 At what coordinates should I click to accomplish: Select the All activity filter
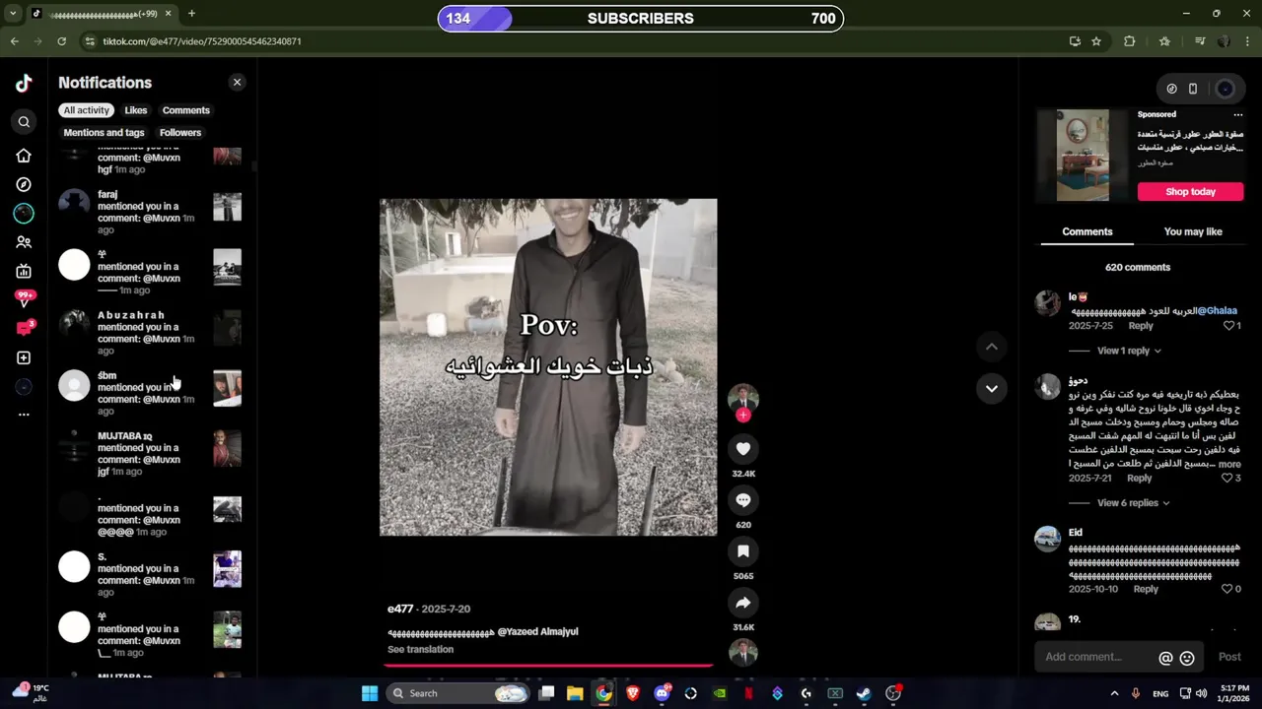tap(87, 110)
